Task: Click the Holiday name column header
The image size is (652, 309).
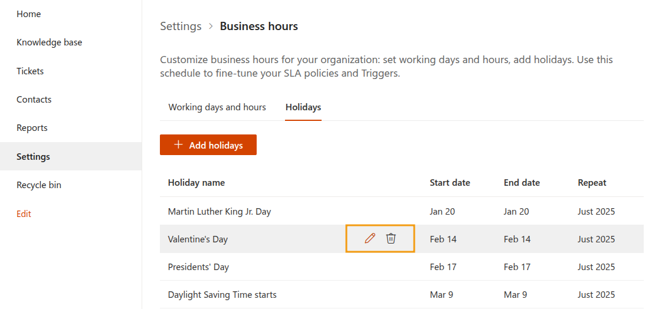Action: (x=196, y=183)
